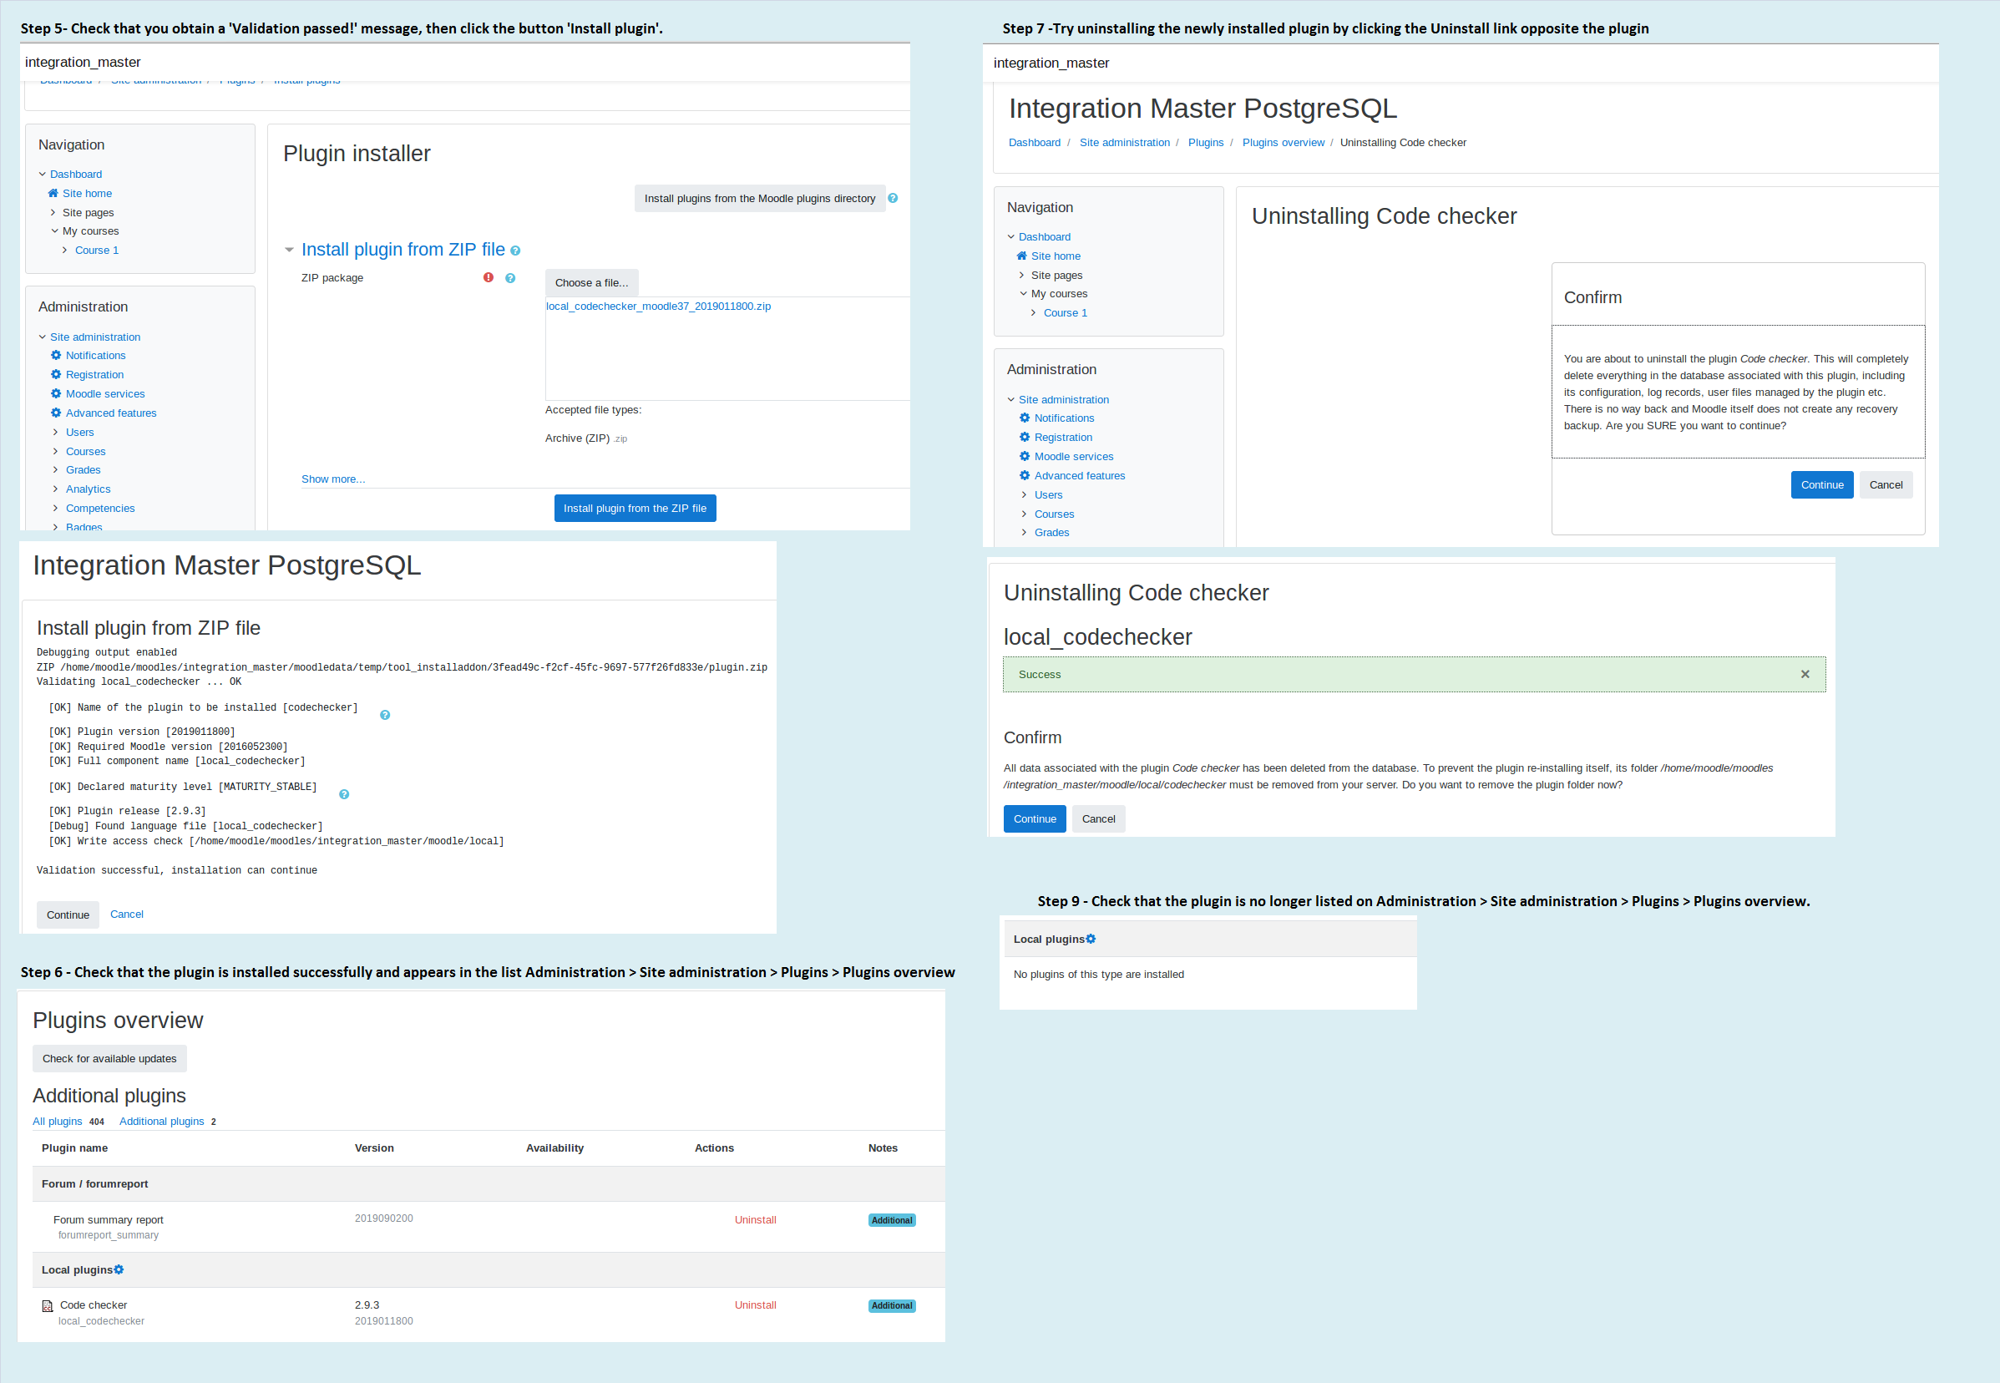Click Advanced features gear icon in Uninstalling Code checker page

point(1025,475)
